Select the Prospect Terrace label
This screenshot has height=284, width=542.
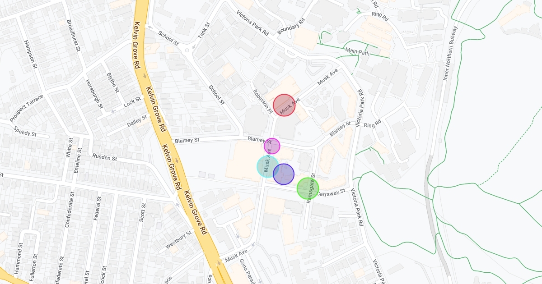(x=27, y=108)
